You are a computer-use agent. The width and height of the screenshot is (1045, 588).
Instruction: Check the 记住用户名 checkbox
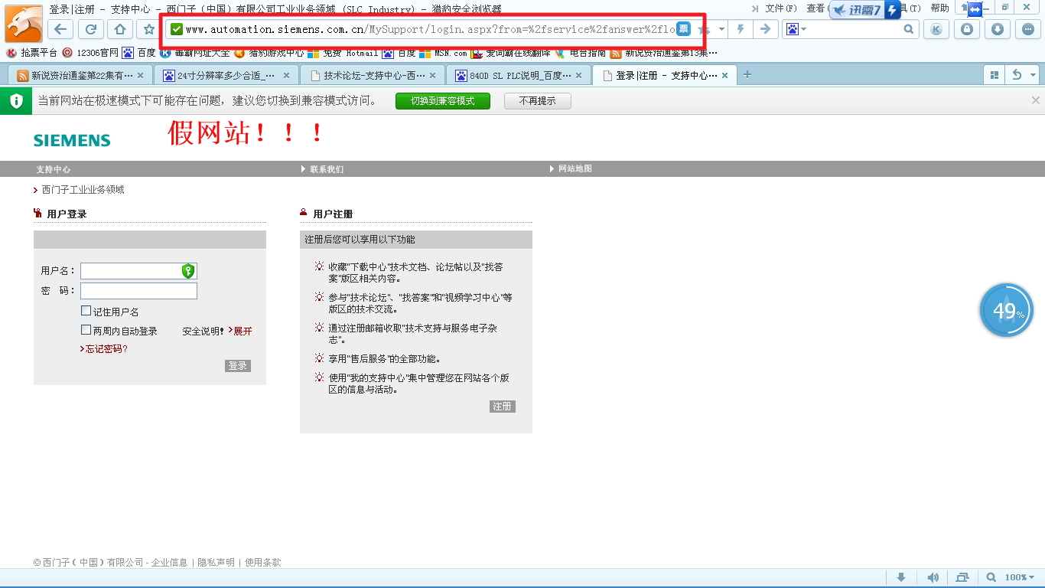[x=86, y=311]
